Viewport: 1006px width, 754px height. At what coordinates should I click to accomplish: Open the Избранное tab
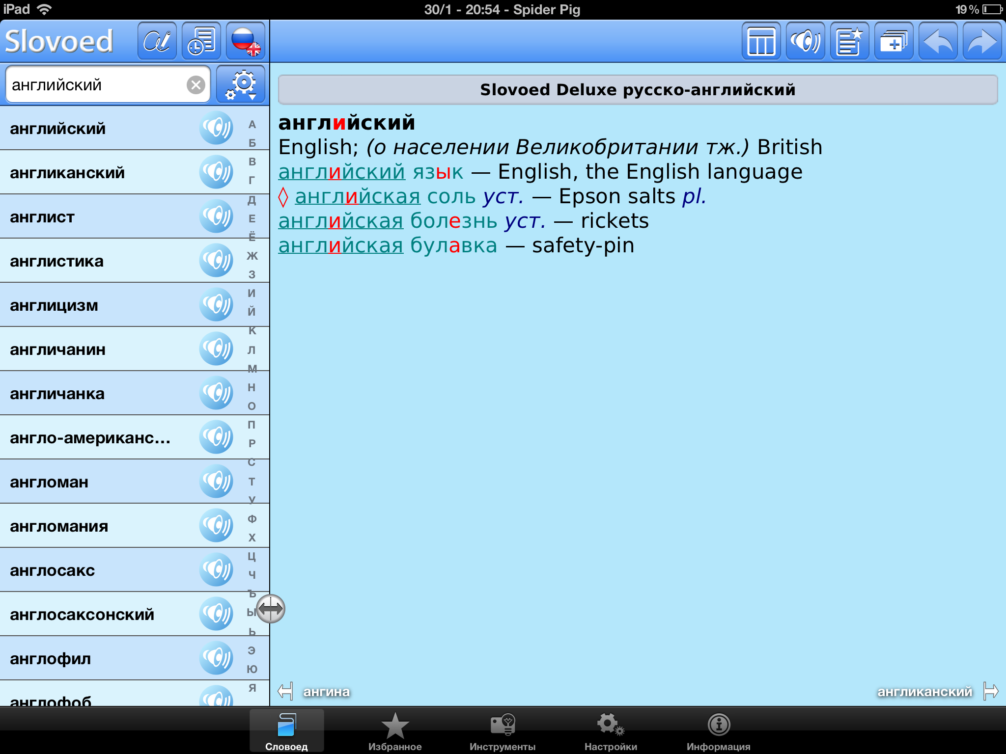click(395, 731)
